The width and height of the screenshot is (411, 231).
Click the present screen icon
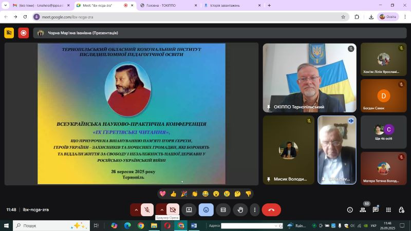pyautogui.click(x=189, y=209)
